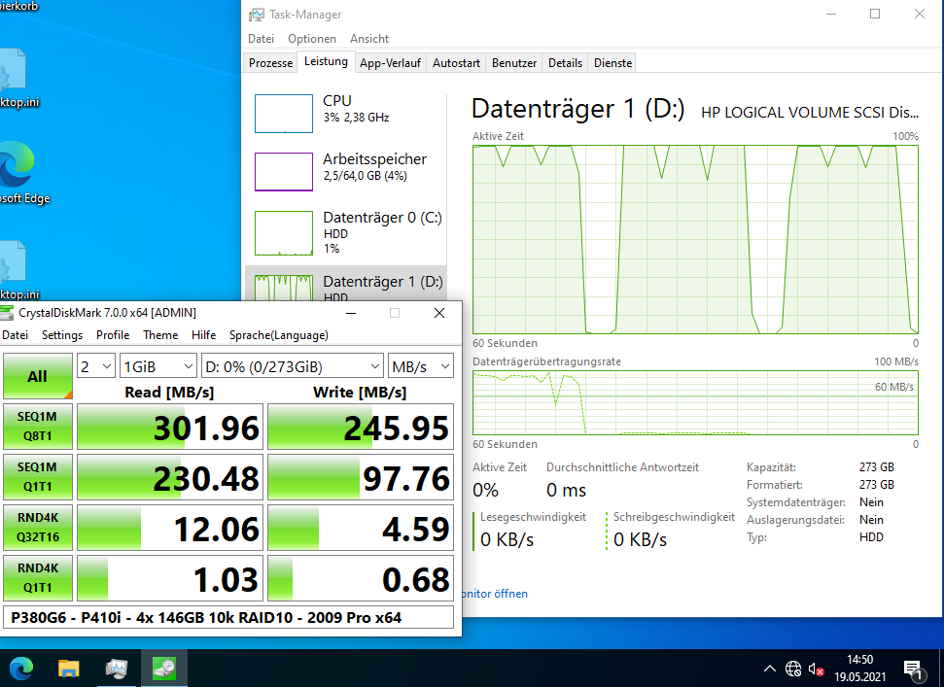The image size is (944, 687).
Task: Click the HP LOGICAL VOLUME SCSI device name
Action: (x=810, y=113)
